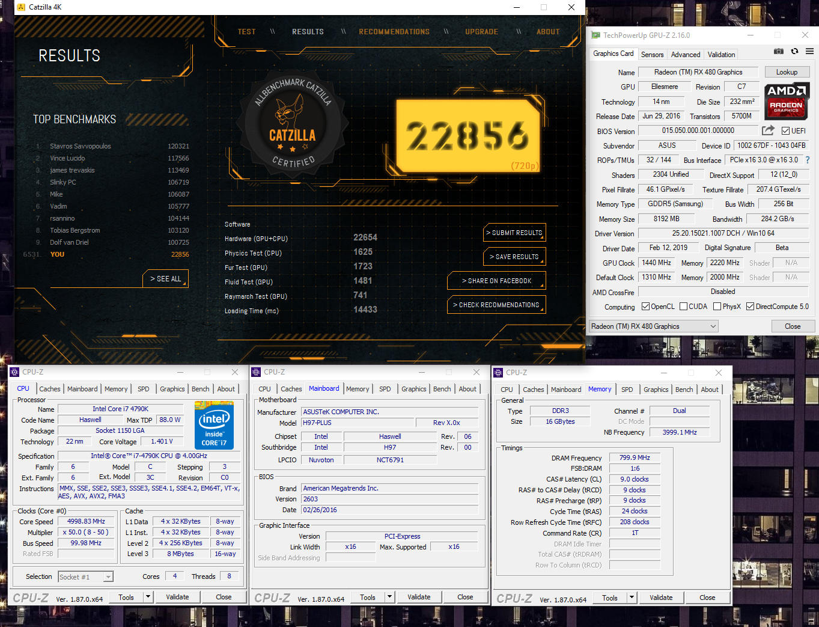Switch to Sensors tab in GPU-Z
This screenshot has height=627, width=819.
tap(652, 55)
